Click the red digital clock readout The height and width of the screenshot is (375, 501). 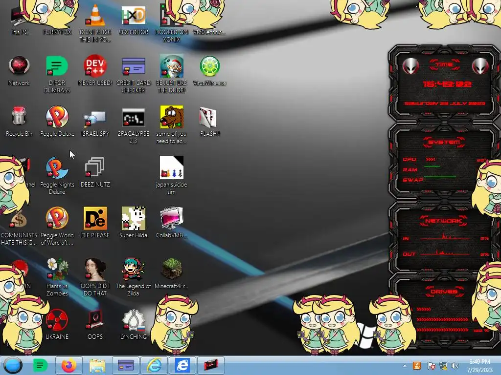coord(447,84)
